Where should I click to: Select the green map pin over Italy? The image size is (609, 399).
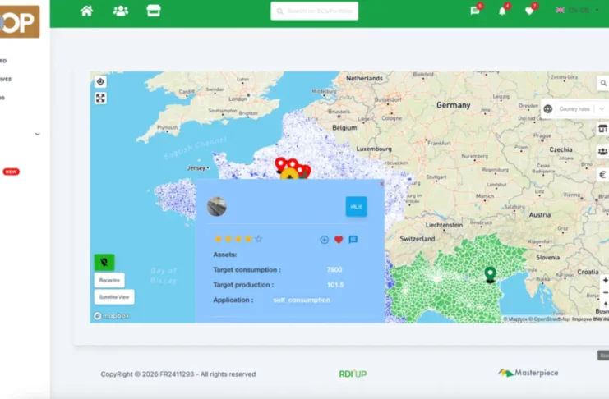click(490, 274)
